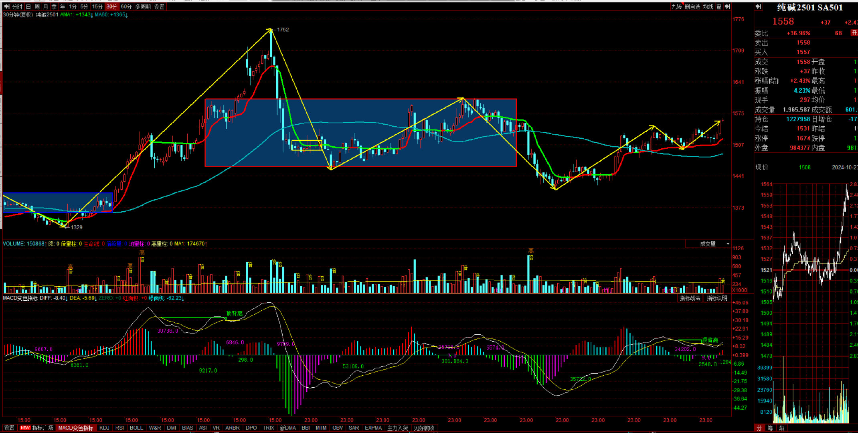Click the 外盘 value 984377
Screen dimensions: 858x433
click(x=800, y=148)
